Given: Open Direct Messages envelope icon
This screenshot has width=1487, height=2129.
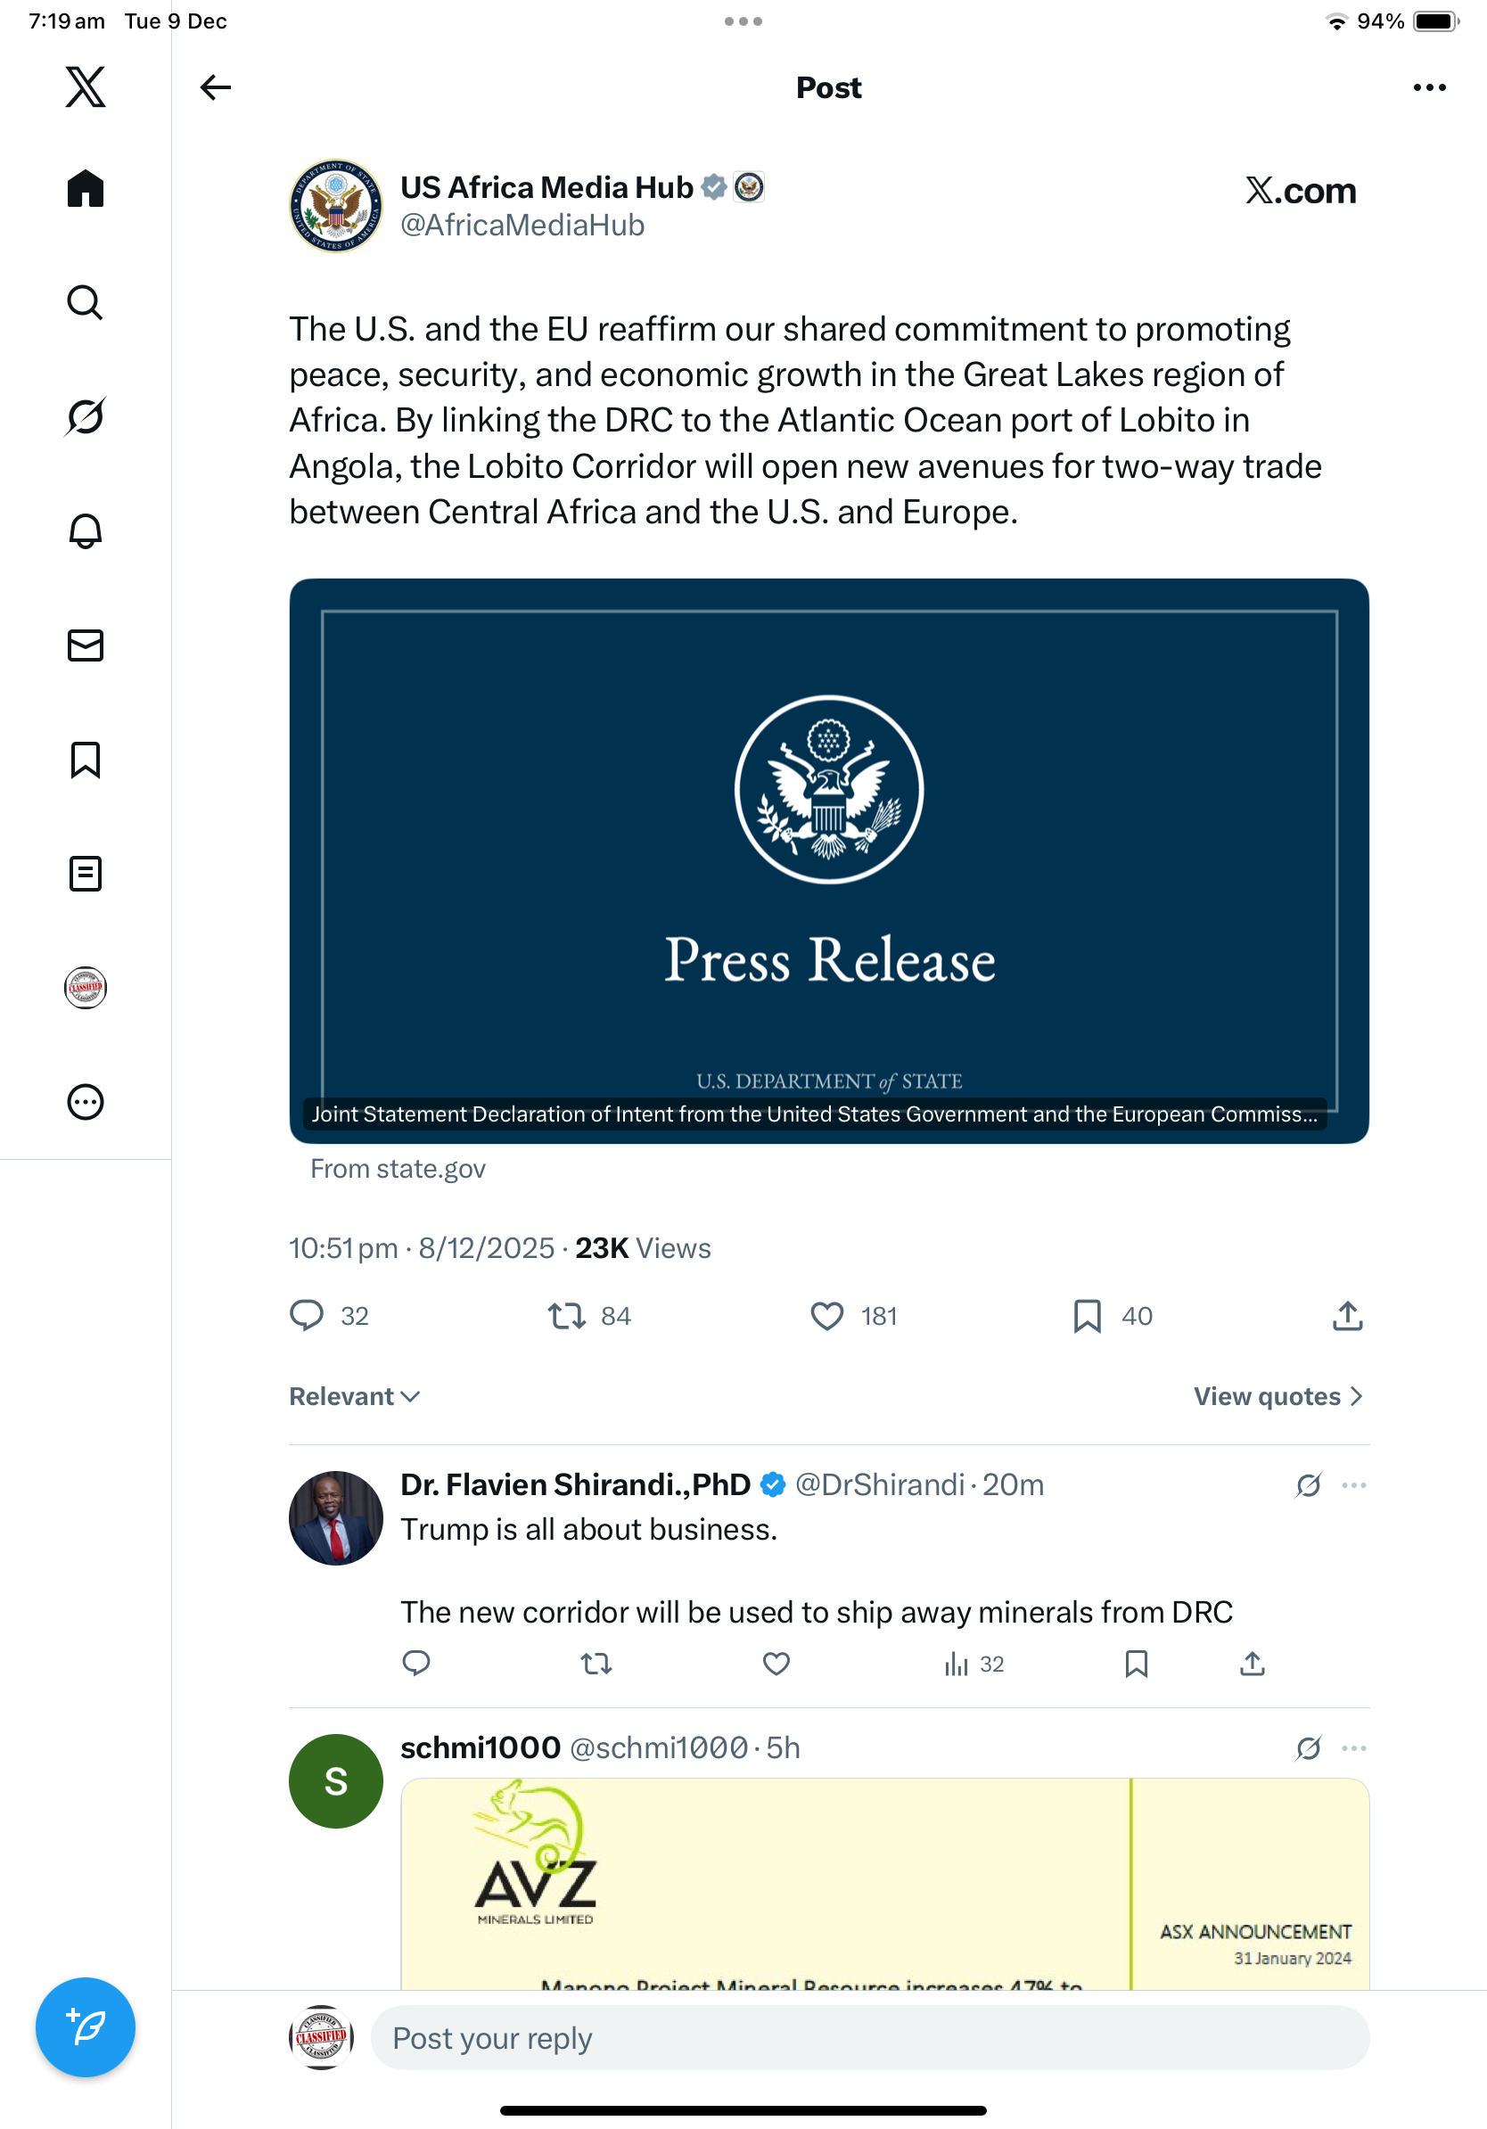Looking at the screenshot, I should [86, 645].
